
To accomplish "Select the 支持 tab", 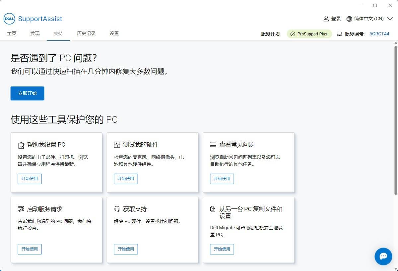I will tap(58, 33).
